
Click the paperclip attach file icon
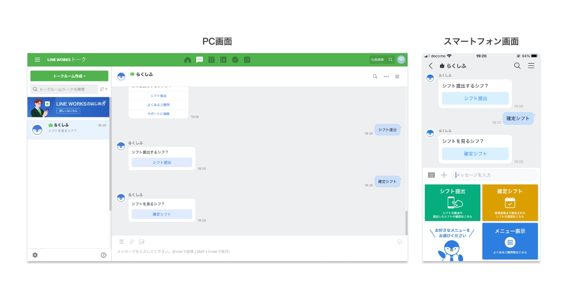coord(132,242)
